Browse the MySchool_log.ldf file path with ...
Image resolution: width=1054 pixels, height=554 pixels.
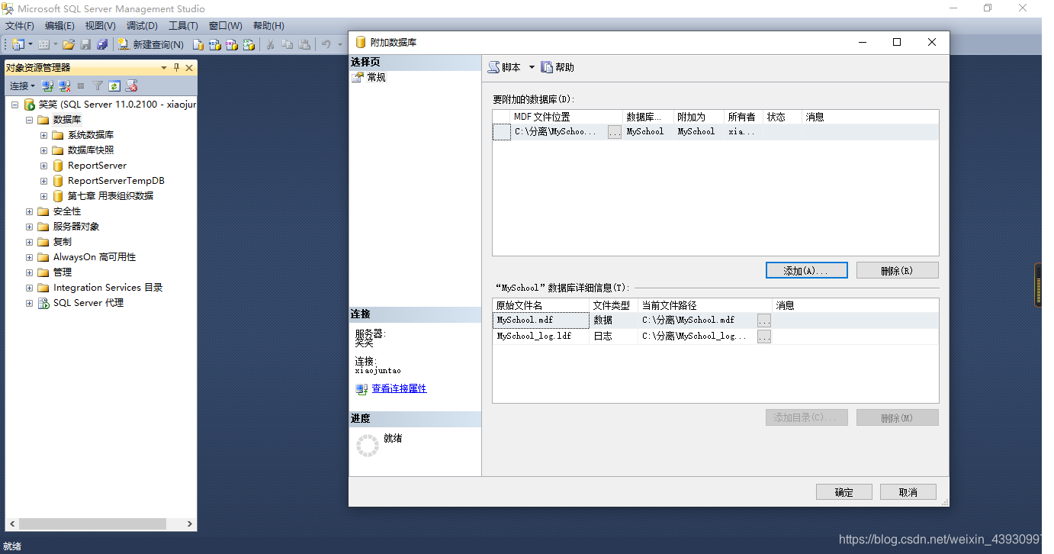(x=764, y=337)
